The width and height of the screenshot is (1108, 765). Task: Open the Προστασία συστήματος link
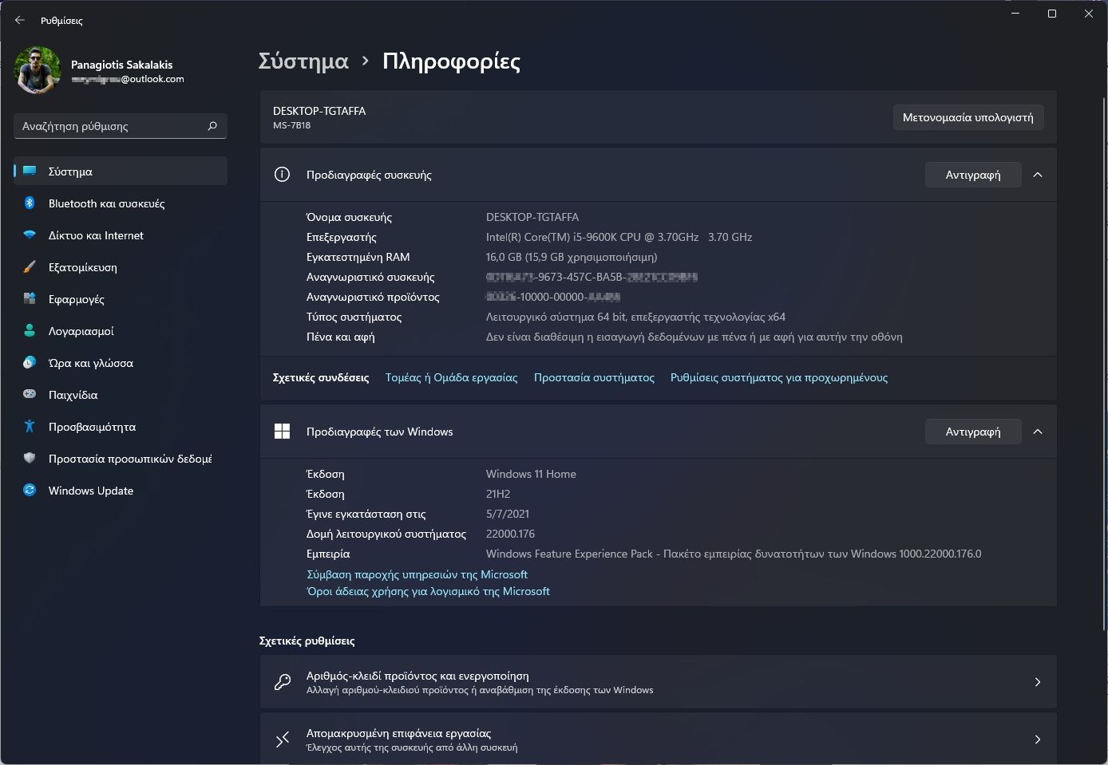tap(594, 377)
